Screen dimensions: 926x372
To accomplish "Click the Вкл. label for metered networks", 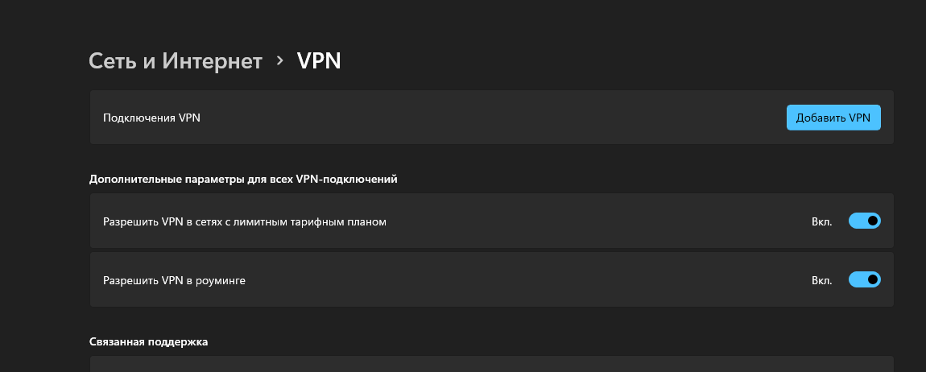I will (822, 221).
